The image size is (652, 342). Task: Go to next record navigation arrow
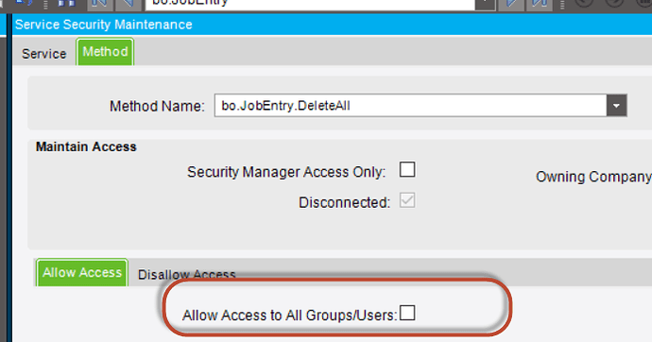[511, 4]
